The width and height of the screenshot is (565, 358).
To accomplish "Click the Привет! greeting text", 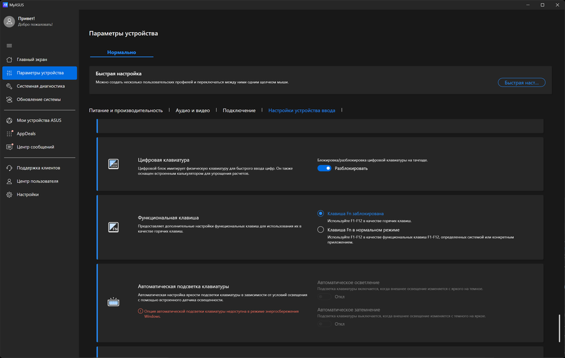I will tap(26, 18).
